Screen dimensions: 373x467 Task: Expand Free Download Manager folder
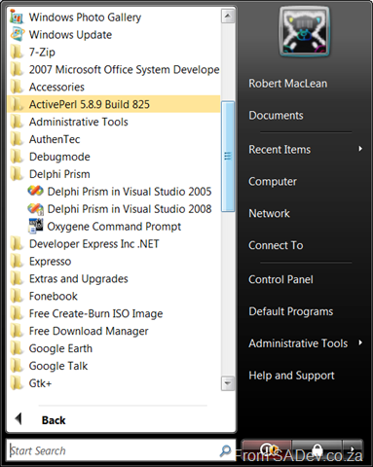tap(113, 331)
